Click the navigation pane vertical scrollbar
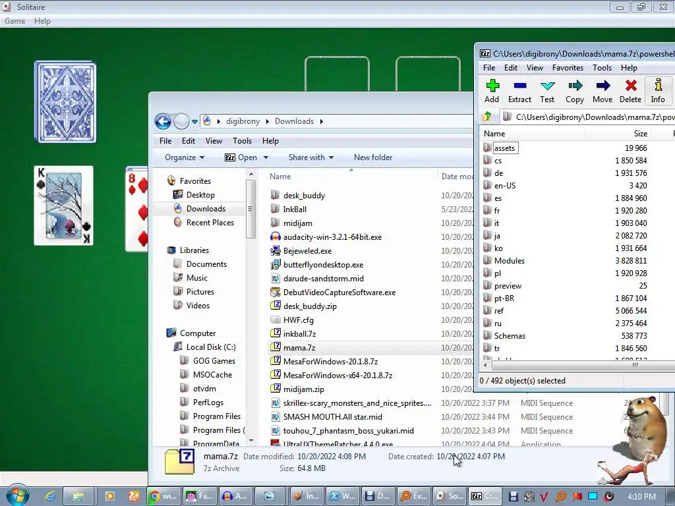 (251, 209)
